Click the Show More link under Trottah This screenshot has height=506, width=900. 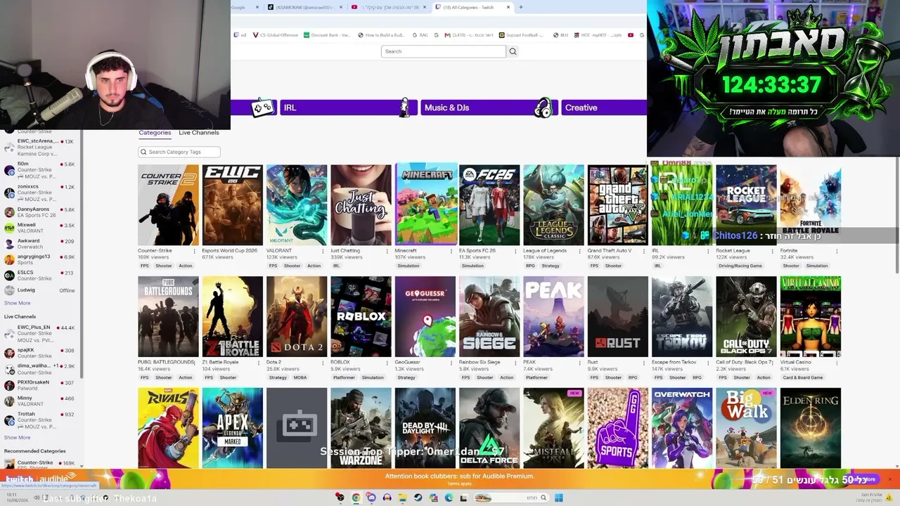(17, 438)
